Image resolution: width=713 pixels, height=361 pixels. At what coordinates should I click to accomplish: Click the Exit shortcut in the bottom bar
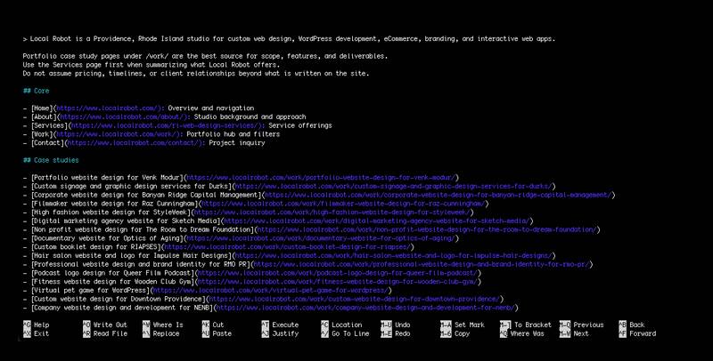pyautogui.click(x=41, y=333)
